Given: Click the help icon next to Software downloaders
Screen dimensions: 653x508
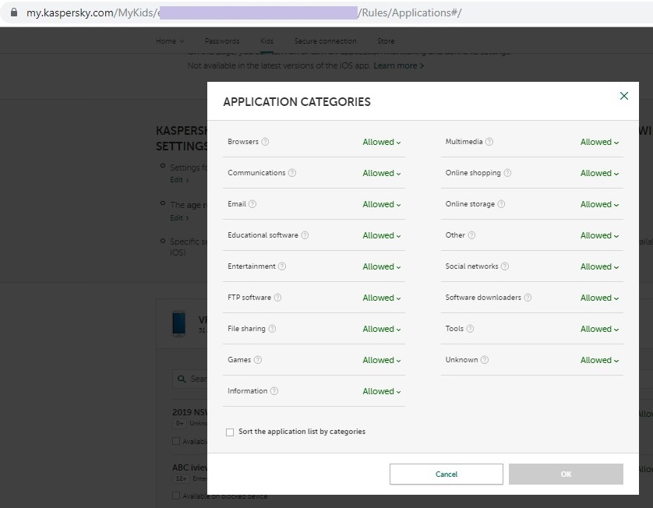Looking at the screenshot, I should click(528, 298).
